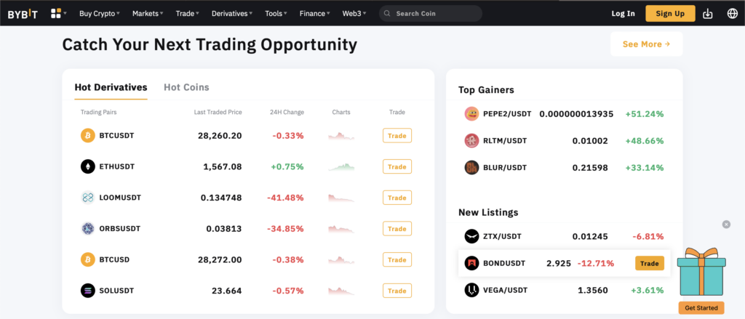Open the language globe icon
The height and width of the screenshot is (319, 745).
(732, 14)
